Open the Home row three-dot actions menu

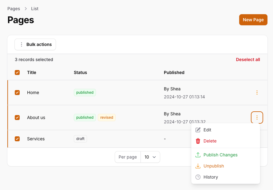(x=257, y=93)
